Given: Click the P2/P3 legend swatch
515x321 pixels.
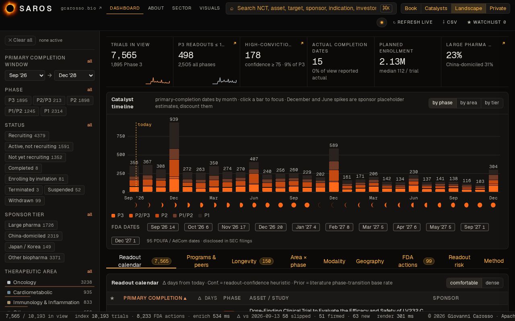Looking at the screenshot, I should [x=131, y=215].
